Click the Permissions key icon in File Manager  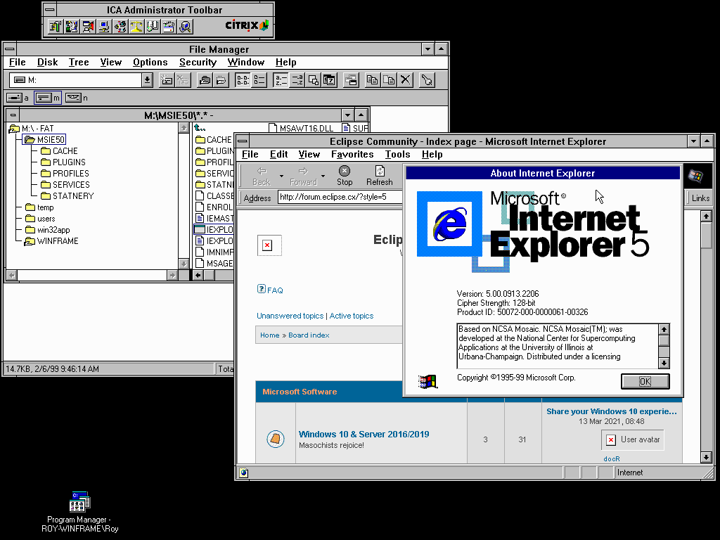tap(426, 80)
